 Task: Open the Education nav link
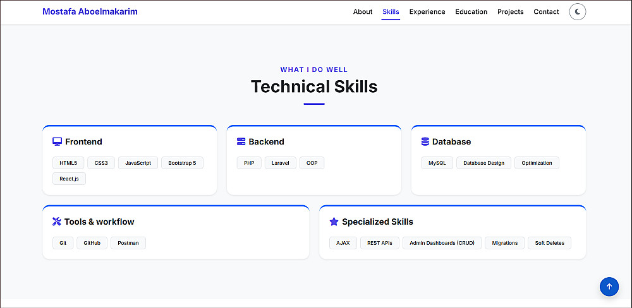[471, 11]
